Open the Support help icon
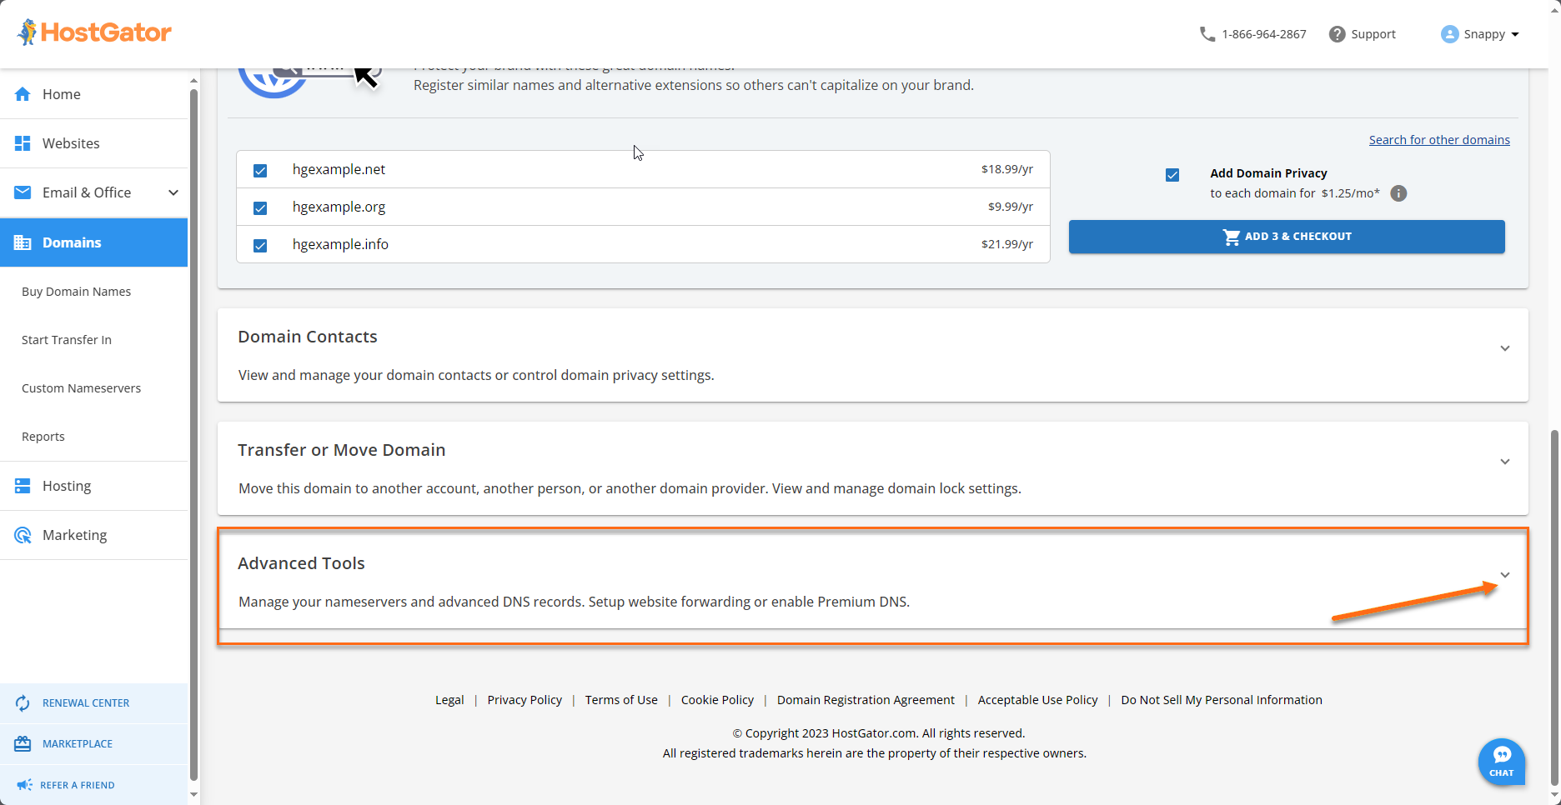The image size is (1561, 805). [1336, 33]
